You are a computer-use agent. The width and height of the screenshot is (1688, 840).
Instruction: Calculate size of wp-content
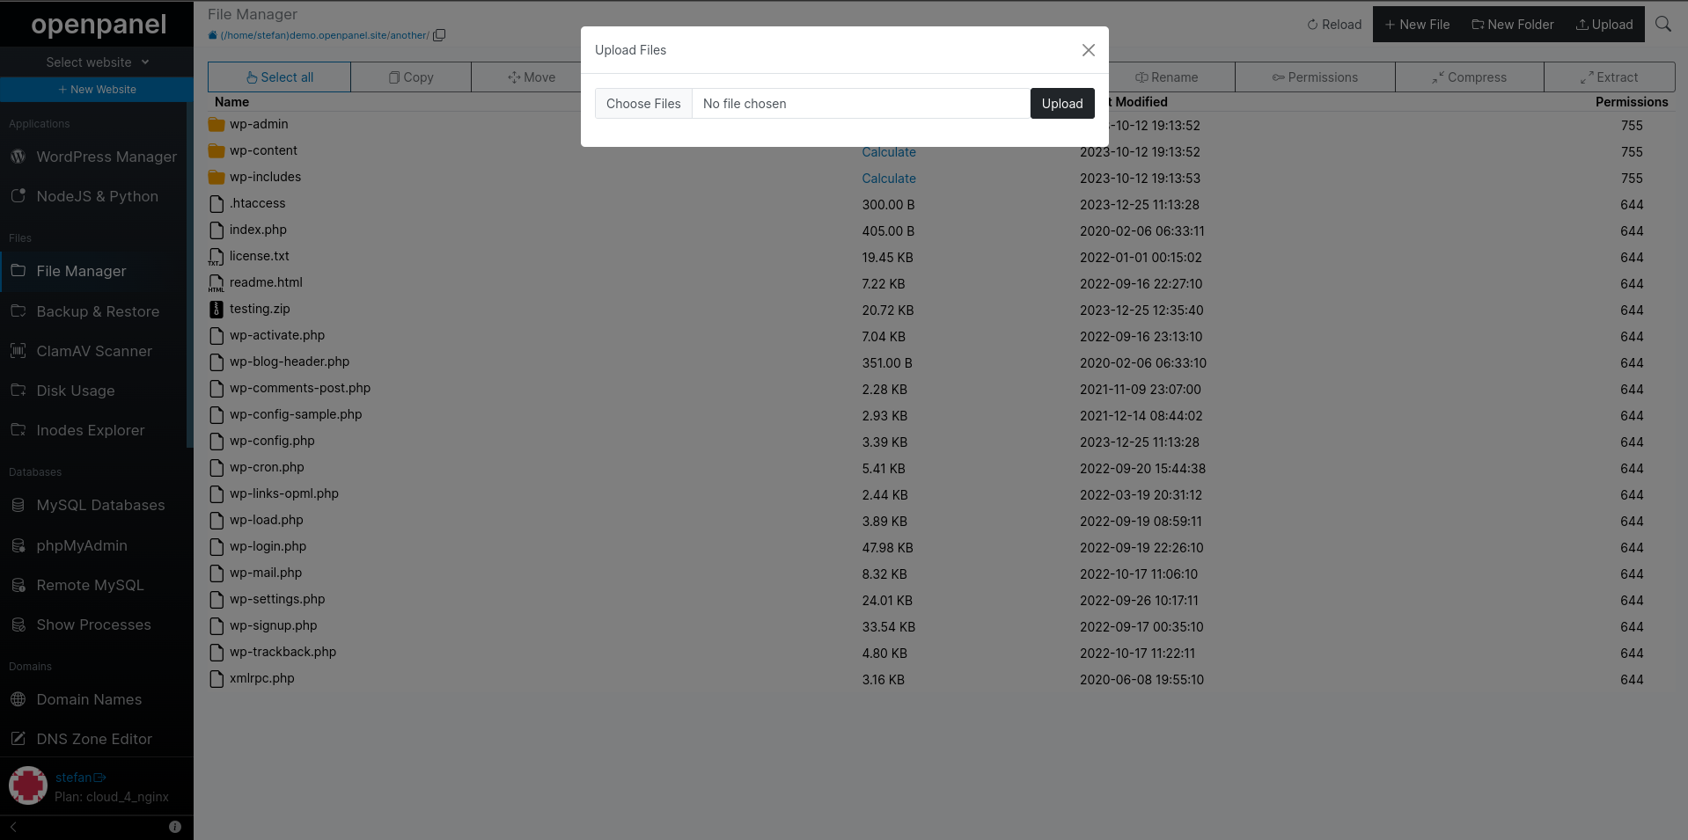pyautogui.click(x=889, y=152)
